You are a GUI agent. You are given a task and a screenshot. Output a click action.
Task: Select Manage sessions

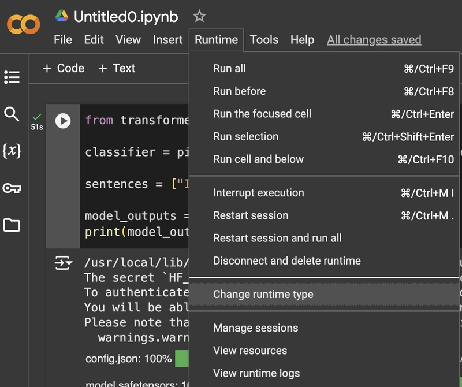[x=324, y=328]
